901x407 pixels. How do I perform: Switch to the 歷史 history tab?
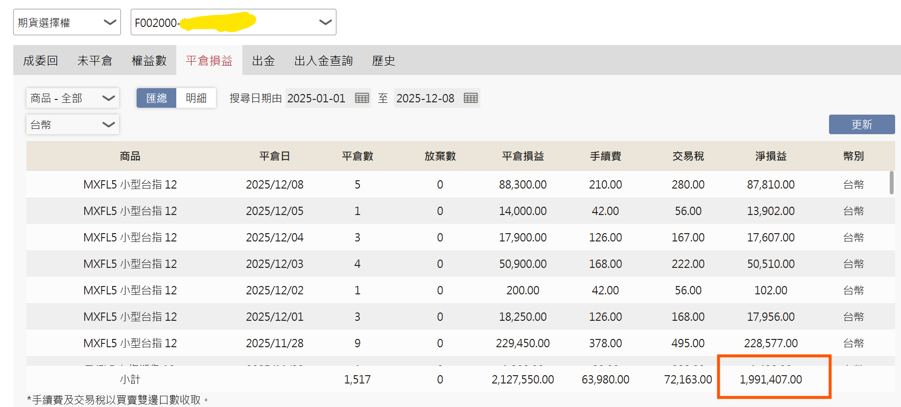click(383, 60)
